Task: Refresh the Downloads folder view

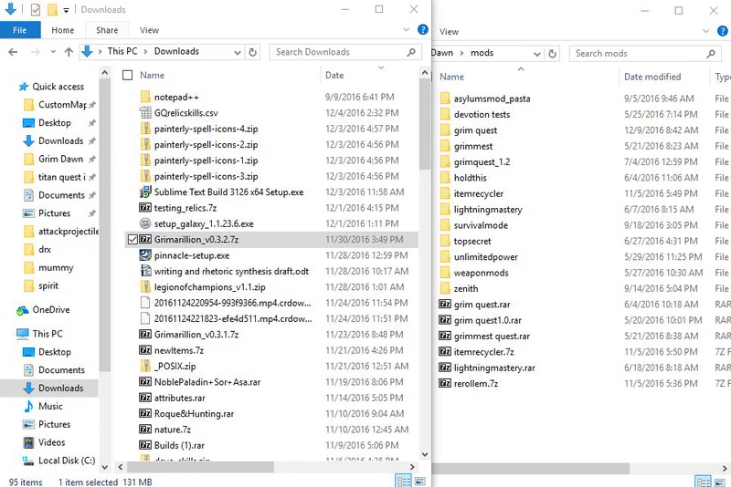Action: point(253,52)
